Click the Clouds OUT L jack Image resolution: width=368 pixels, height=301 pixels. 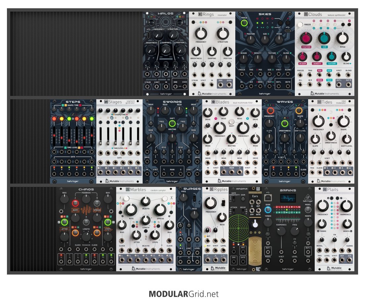coord(339,85)
